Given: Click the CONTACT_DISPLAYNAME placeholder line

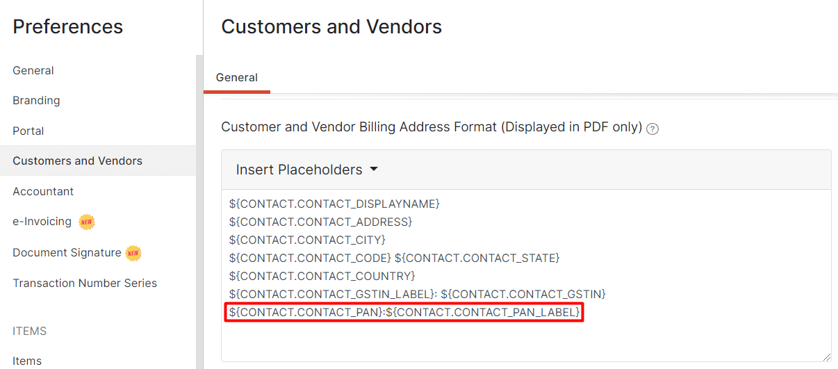Looking at the screenshot, I should [334, 204].
